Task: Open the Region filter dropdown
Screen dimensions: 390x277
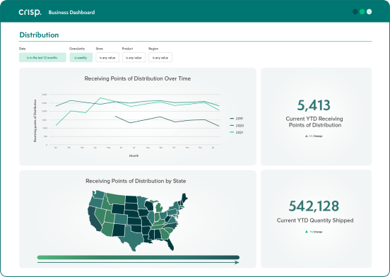Action: tap(160, 57)
